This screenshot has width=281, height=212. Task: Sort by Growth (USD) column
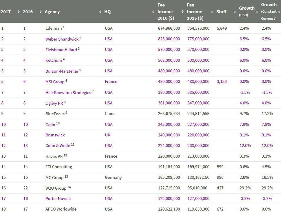[247, 11]
